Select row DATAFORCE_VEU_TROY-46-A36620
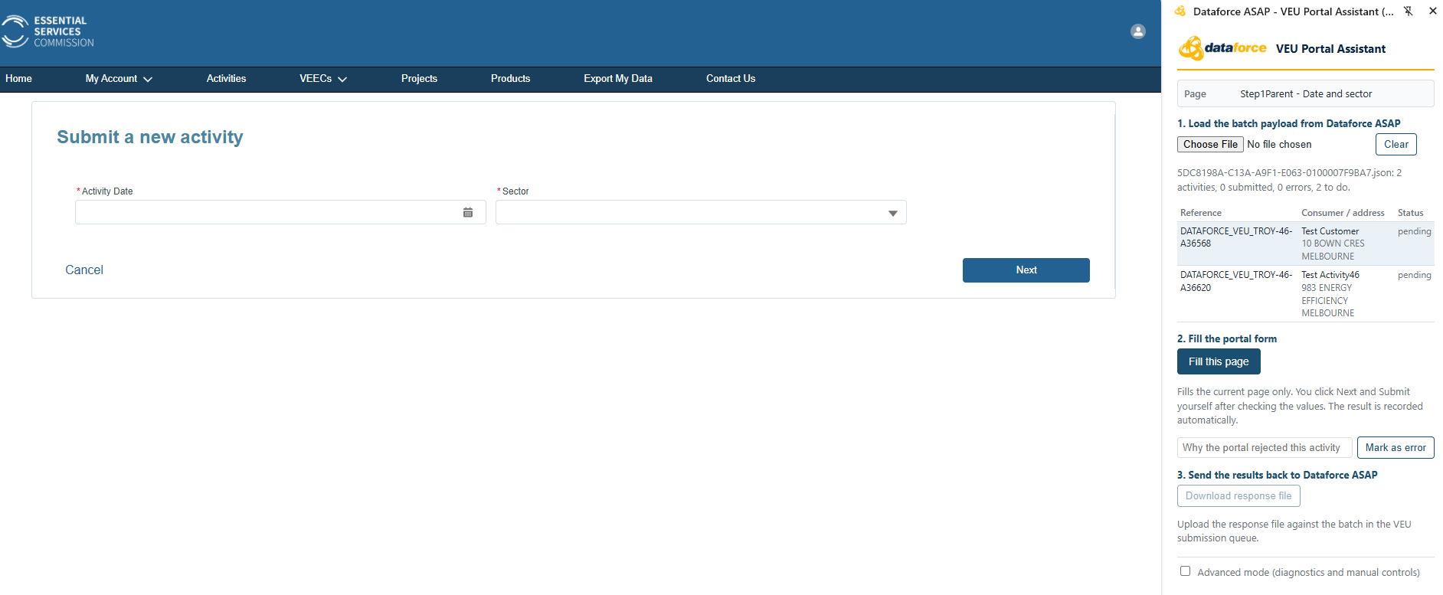 1306,293
